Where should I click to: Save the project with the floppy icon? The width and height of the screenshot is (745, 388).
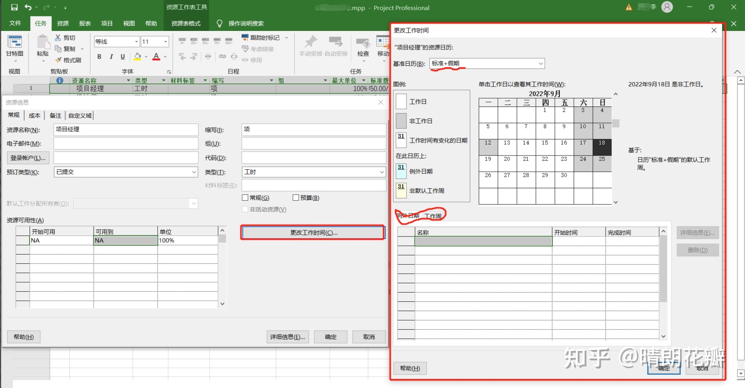[14, 8]
